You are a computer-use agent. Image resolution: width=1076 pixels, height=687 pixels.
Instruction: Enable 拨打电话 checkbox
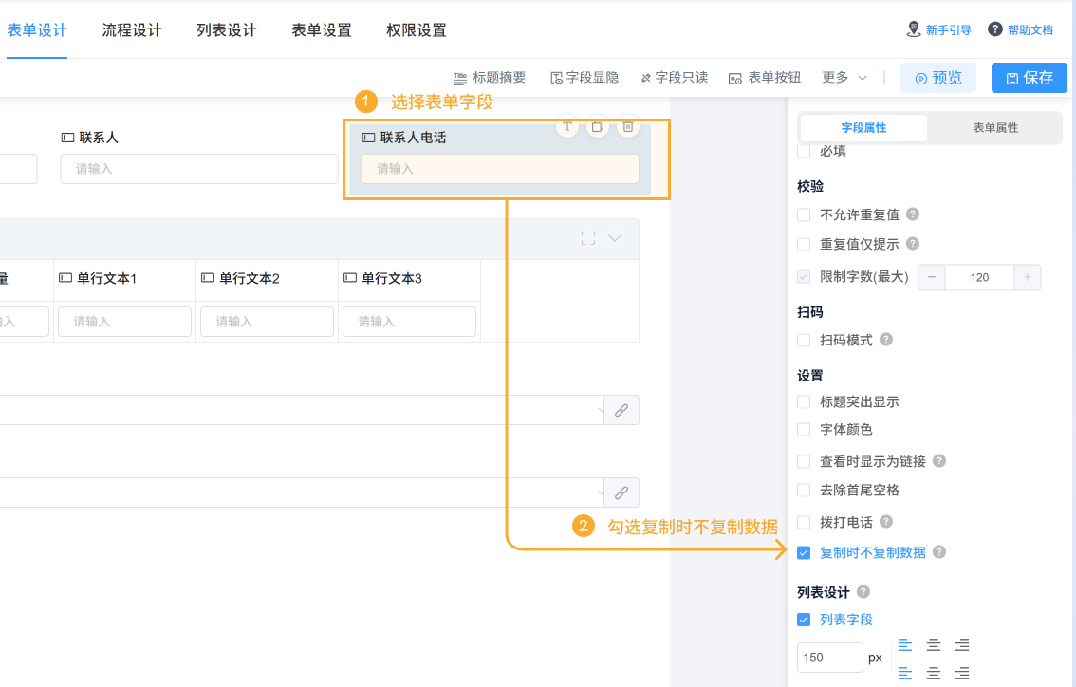pyautogui.click(x=804, y=522)
